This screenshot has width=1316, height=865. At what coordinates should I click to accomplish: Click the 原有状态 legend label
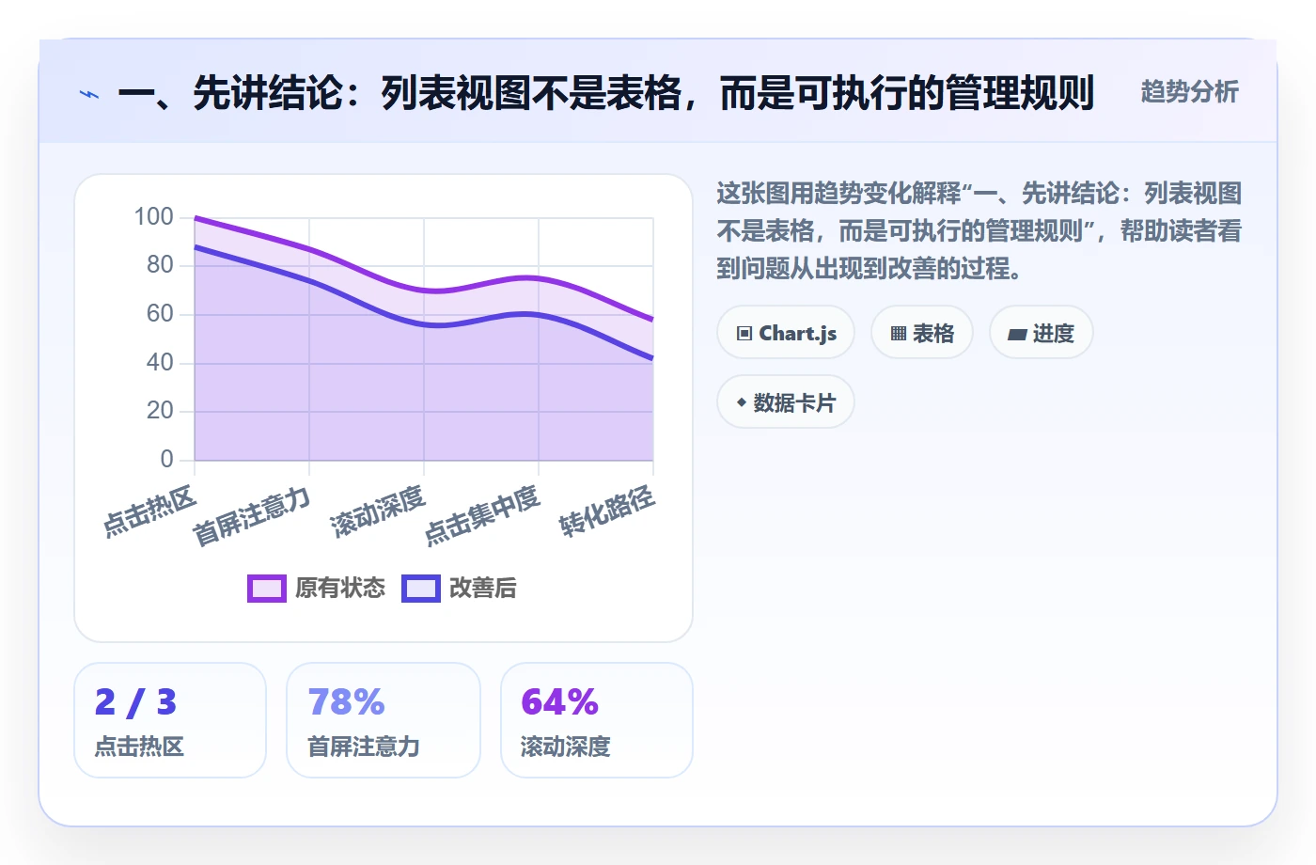340,589
